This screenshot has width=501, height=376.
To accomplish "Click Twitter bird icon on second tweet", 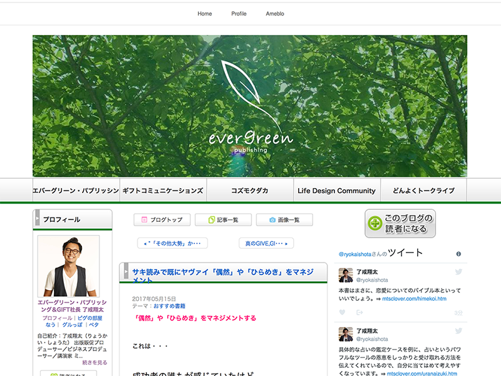I will [x=458, y=331].
